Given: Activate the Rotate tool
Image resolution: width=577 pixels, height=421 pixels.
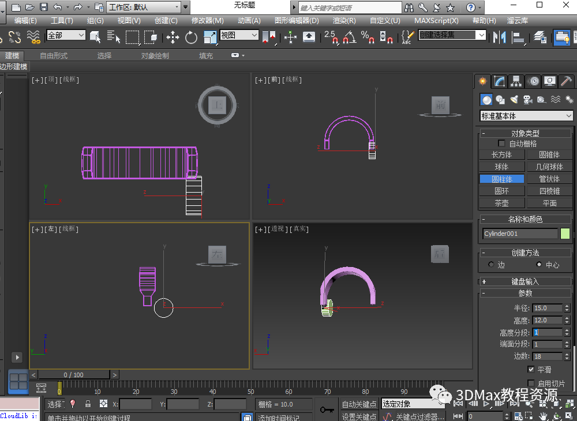Looking at the screenshot, I should [x=191, y=37].
